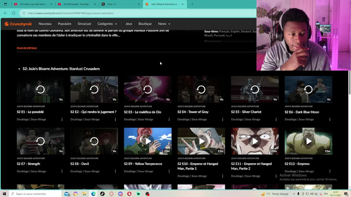Viewport: 351px width, 197px height.
Task: Open the Boutique menu item
Action: (x=145, y=24)
